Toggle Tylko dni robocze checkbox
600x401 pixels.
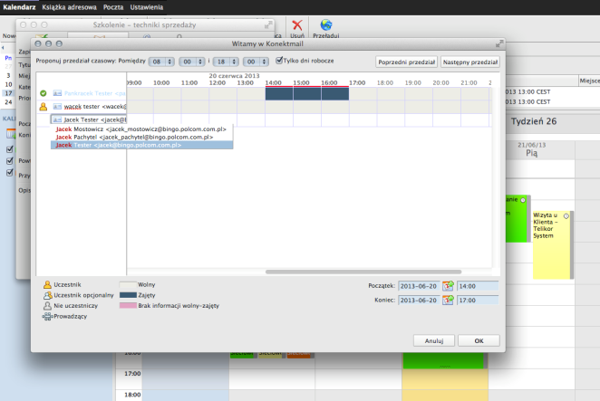[x=279, y=61]
